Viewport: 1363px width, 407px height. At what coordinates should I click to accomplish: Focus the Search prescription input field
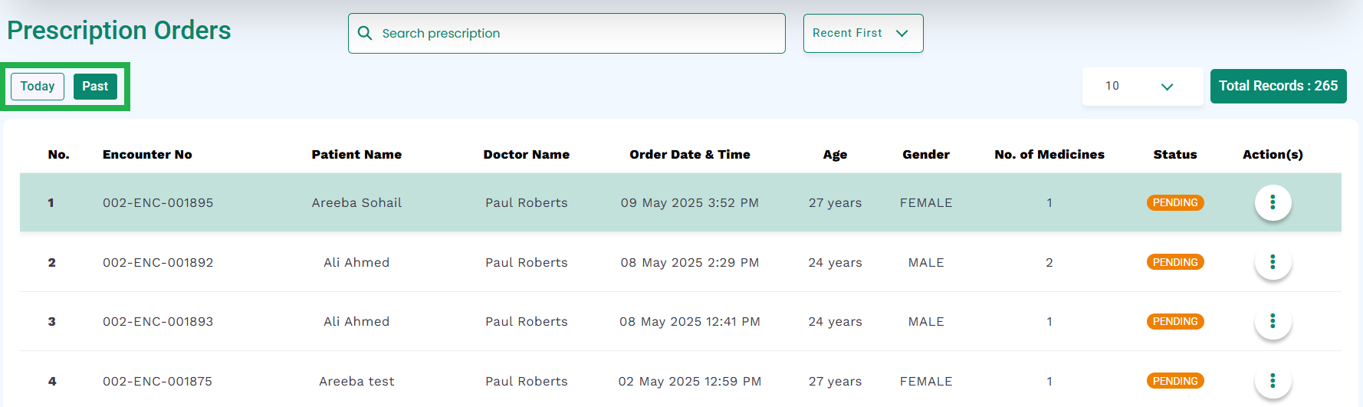pos(567,33)
